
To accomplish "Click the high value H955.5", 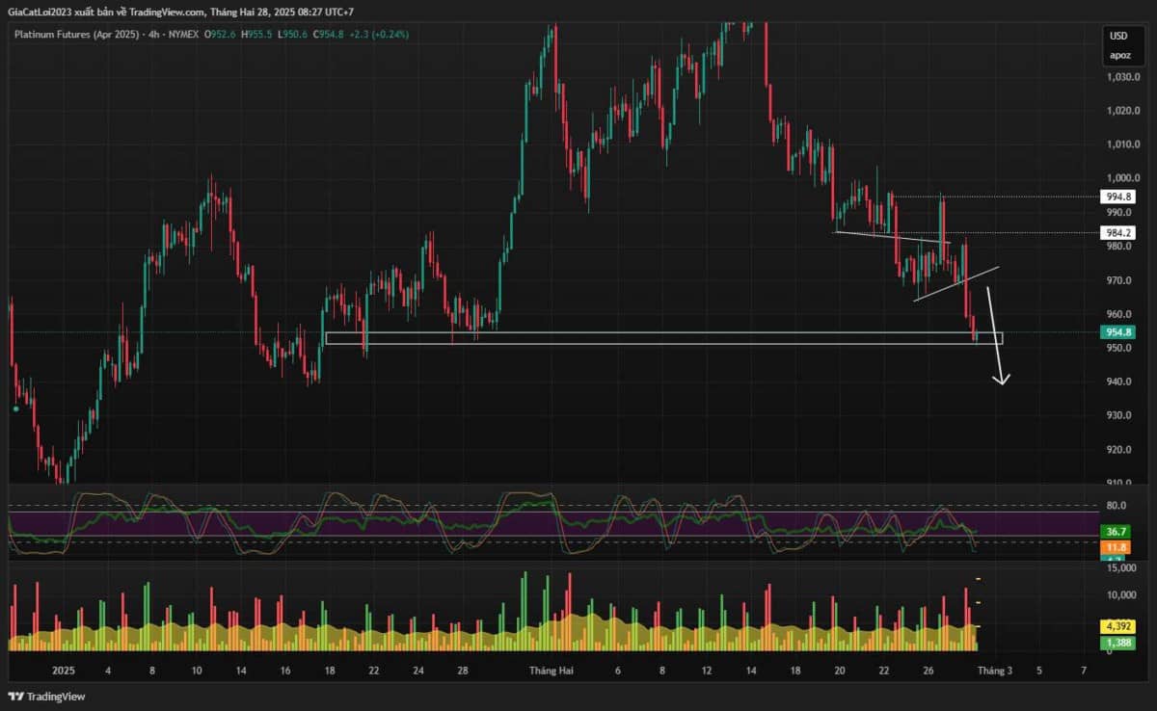I will point(256,35).
